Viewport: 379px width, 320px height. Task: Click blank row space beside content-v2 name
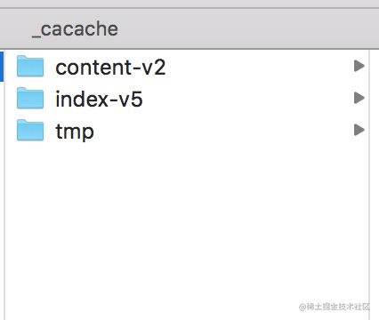[258, 66]
